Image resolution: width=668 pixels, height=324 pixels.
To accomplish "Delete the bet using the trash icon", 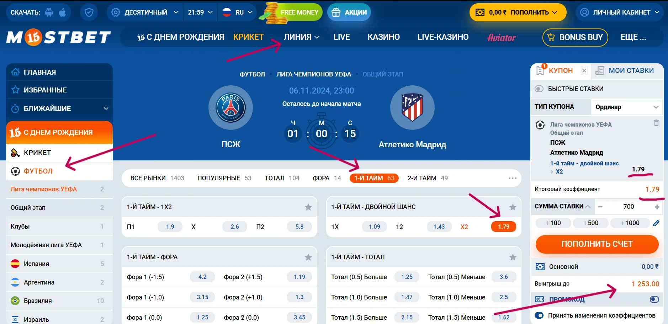I will (x=656, y=123).
